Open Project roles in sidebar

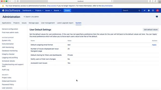pyautogui.click(x=7, y=78)
